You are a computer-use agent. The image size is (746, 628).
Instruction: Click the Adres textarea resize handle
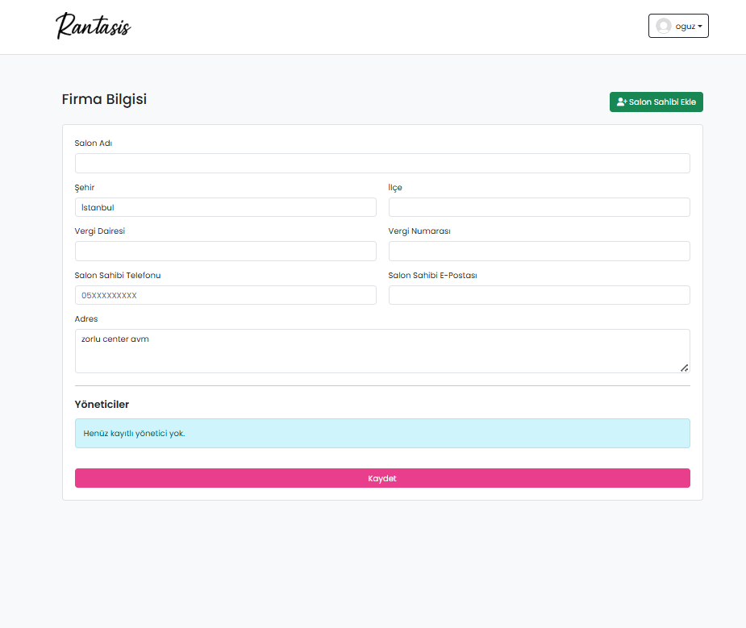point(684,368)
